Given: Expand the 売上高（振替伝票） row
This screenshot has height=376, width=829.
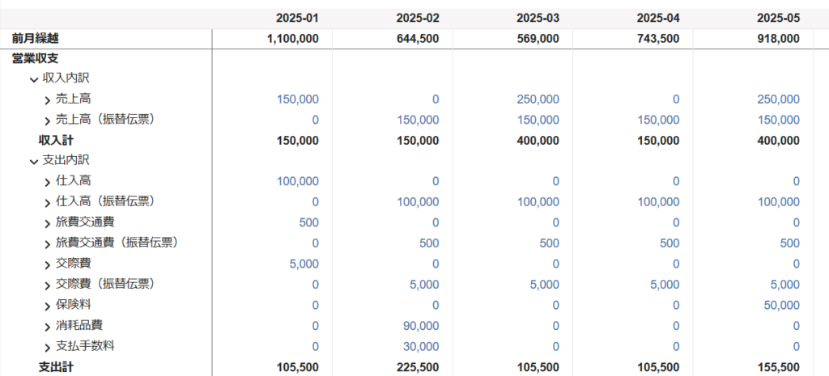Looking at the screenshot, I should (48, 120).
